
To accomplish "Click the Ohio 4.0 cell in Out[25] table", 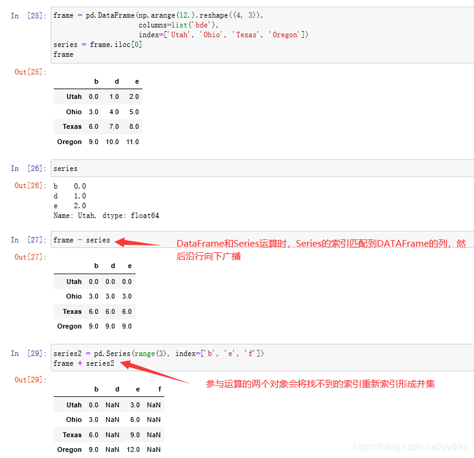I will pos(114,112).
